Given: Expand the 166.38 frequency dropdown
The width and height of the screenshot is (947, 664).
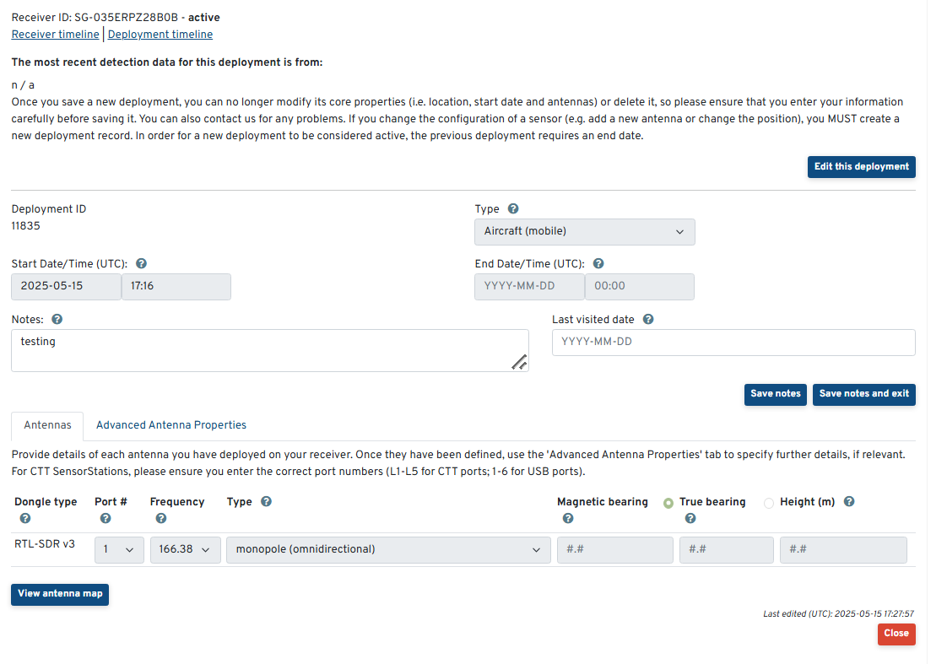Looking at the screenshot, I should (186, 549).
